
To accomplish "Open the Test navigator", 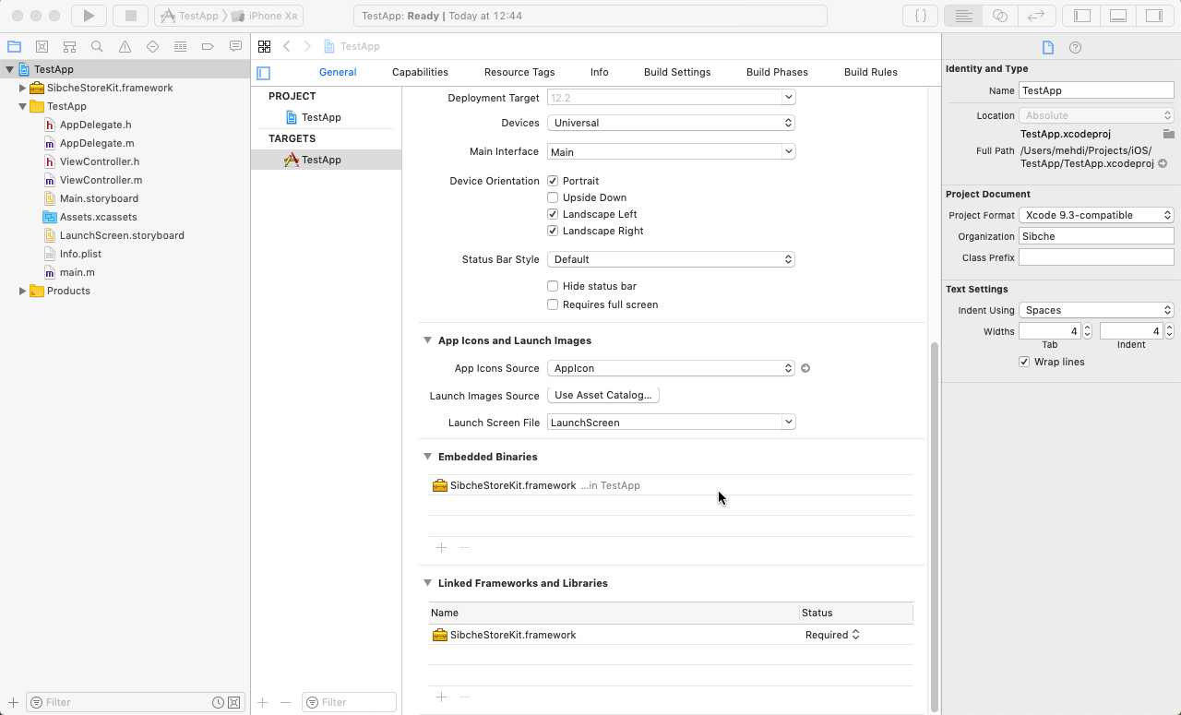I will pos(152,46).
